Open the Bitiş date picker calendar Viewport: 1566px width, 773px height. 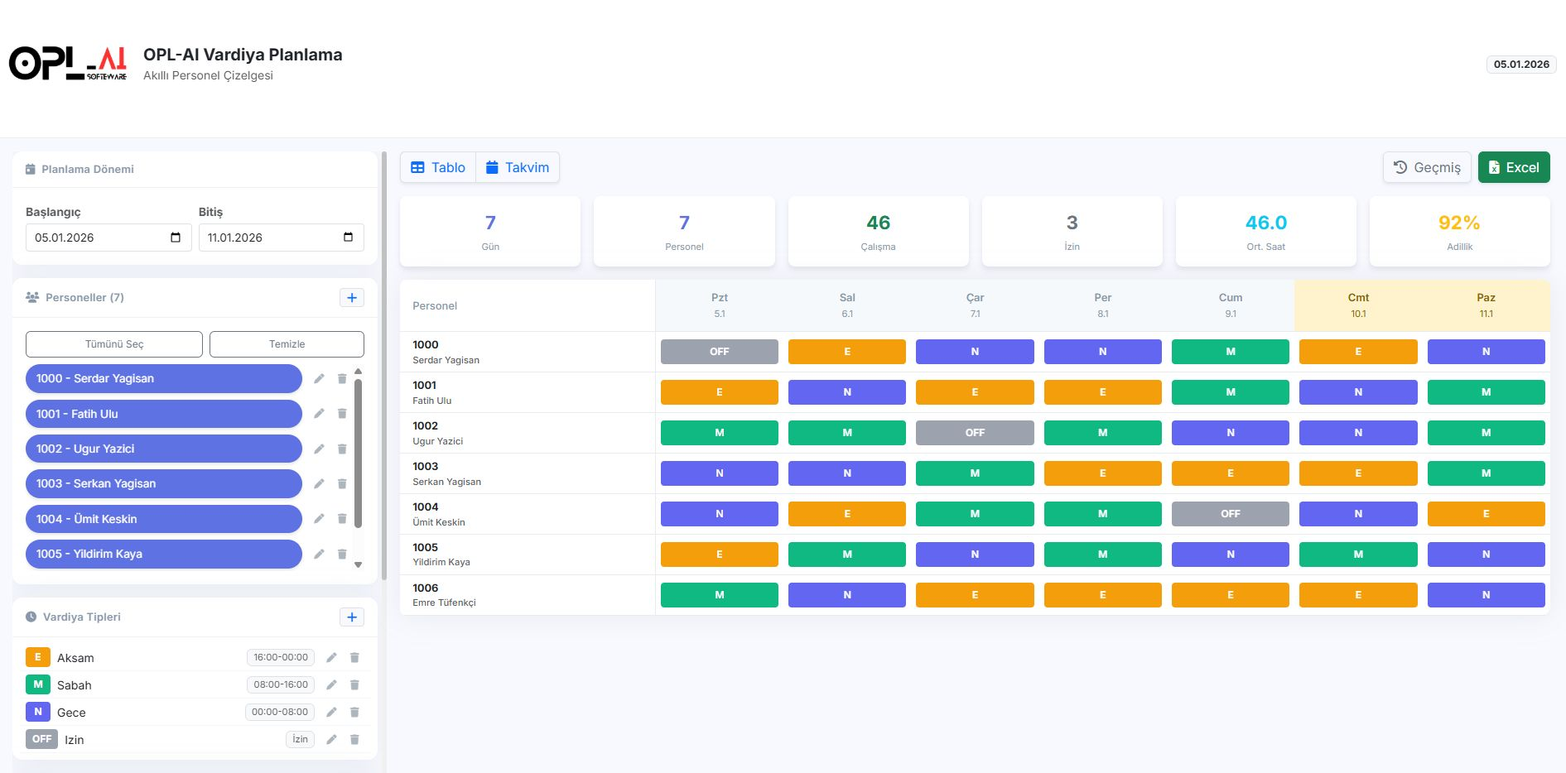(348, 238)
